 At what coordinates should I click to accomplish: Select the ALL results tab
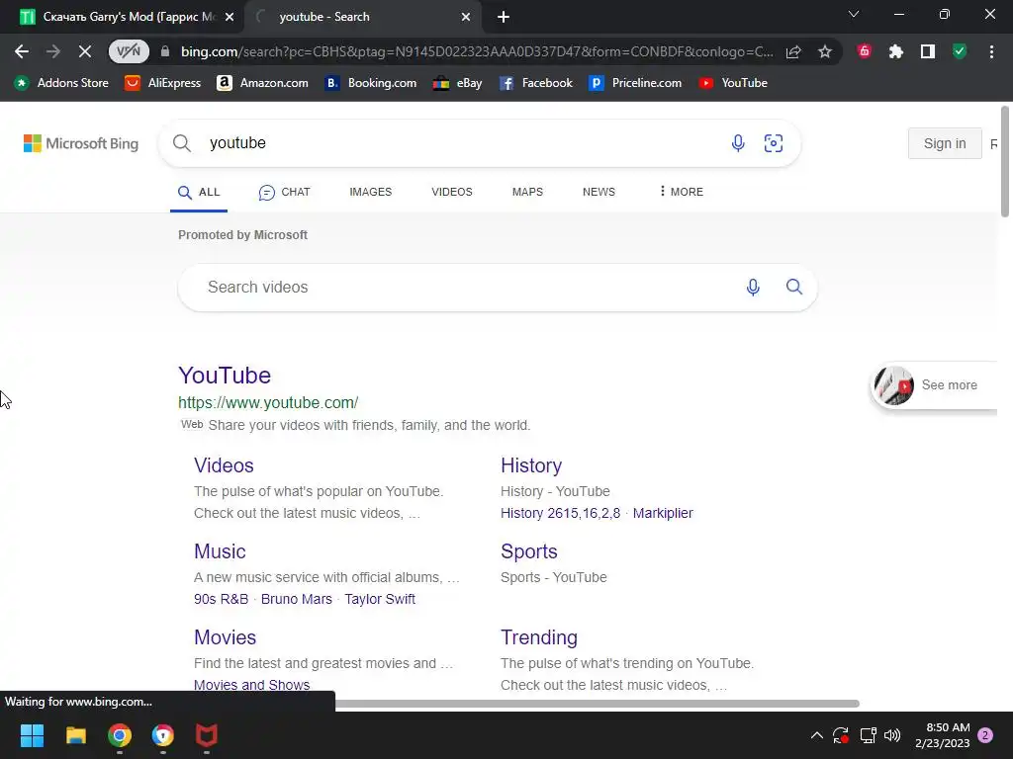tap(199, 193)
